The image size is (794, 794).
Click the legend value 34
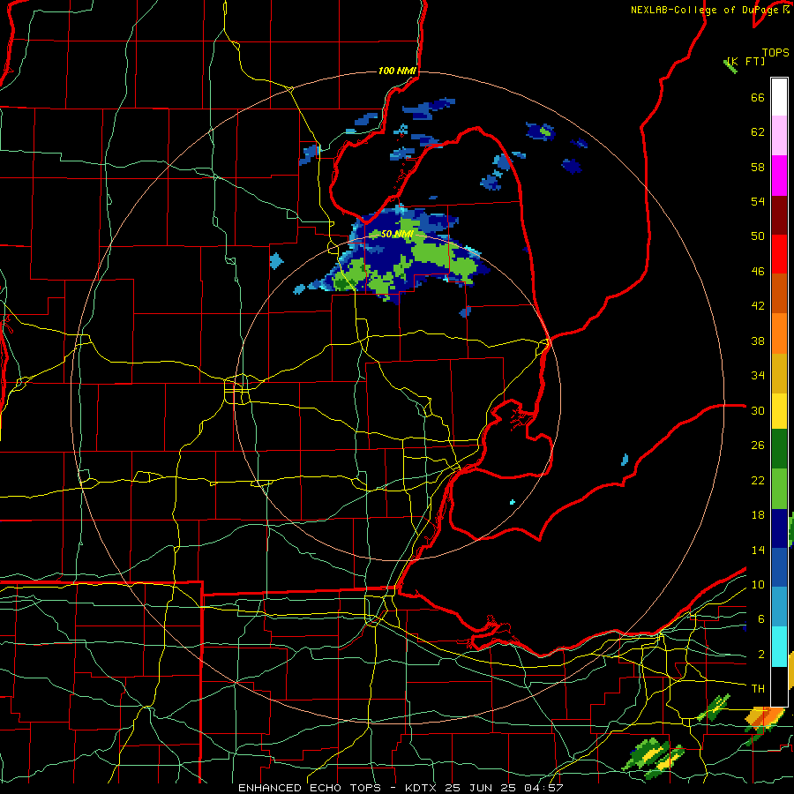coord(758,376)
